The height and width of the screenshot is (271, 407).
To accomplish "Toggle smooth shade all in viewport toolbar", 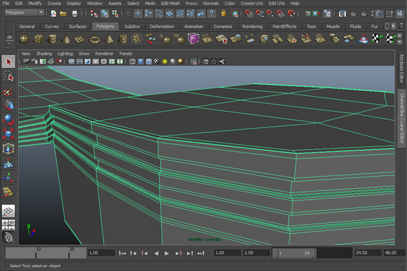I will pos(140,62).
